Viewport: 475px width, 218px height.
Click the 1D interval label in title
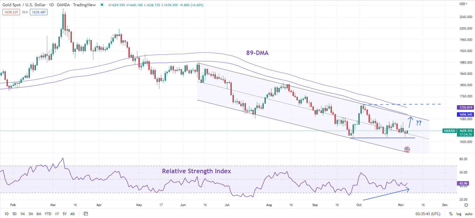tap(51, 5)
